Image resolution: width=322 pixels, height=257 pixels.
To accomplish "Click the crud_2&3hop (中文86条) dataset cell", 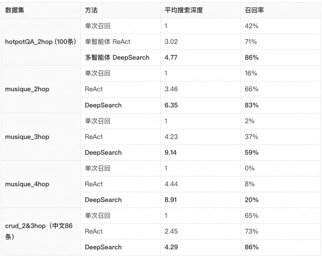I will click(x=39, y=231).
